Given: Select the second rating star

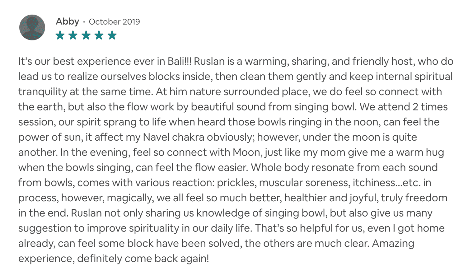Looking at the screenshot, I should [x=73, y=35].
